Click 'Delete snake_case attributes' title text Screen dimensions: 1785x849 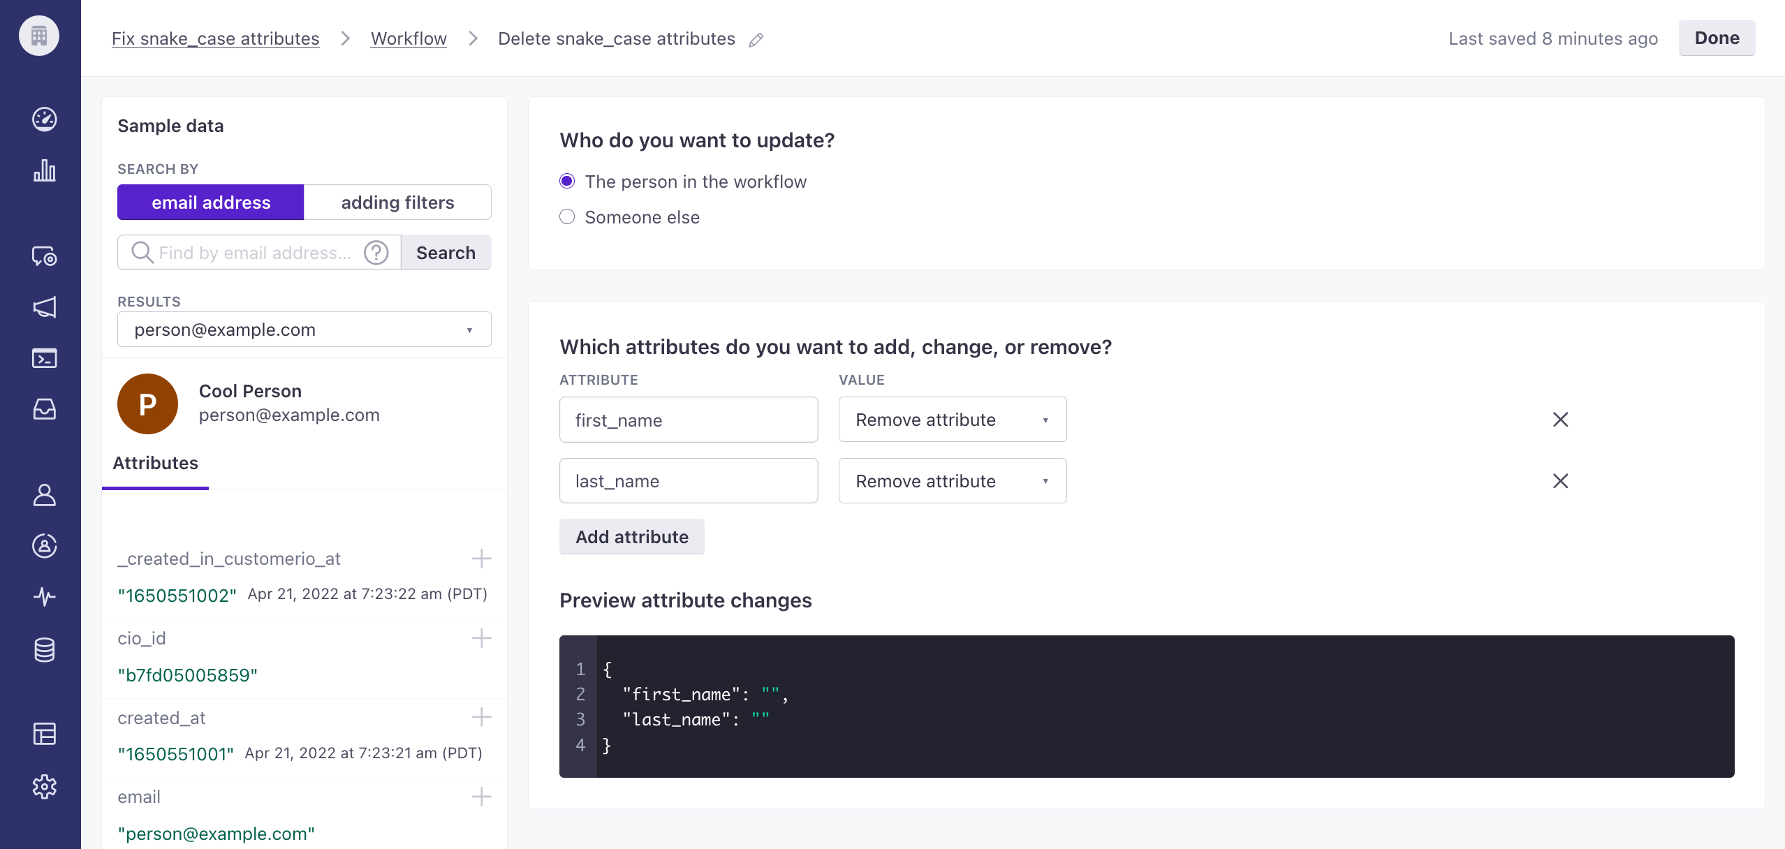(x=617, y=38)
